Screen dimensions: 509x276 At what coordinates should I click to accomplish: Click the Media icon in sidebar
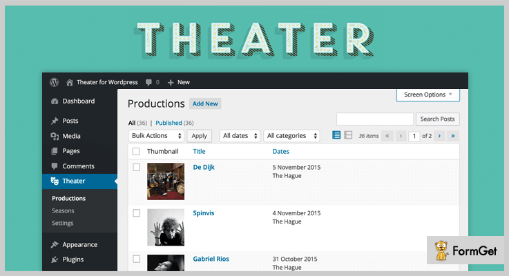55,136
